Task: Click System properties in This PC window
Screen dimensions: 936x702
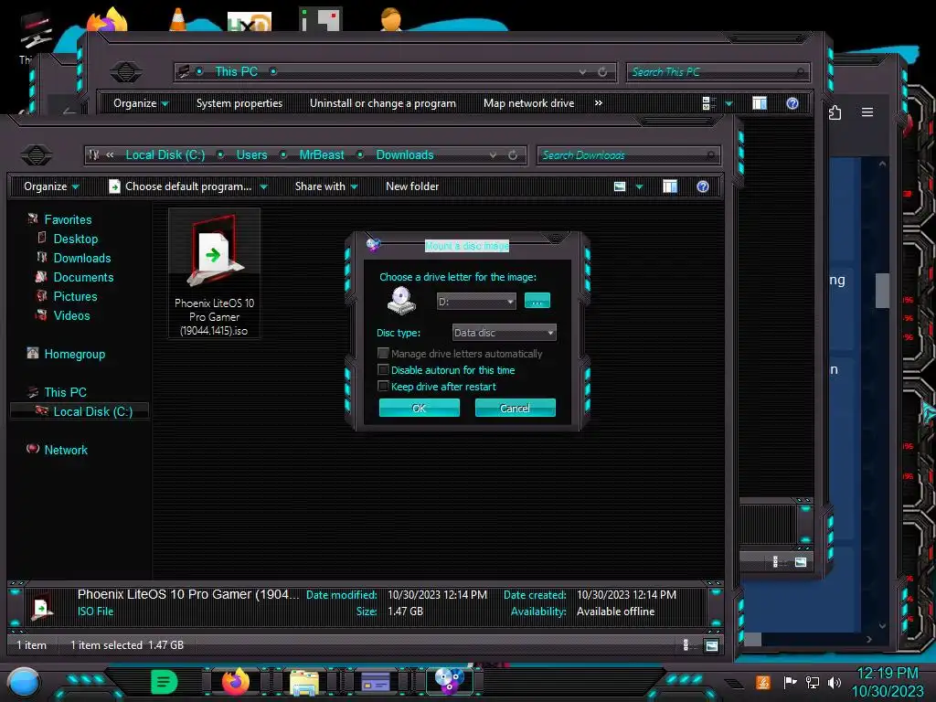Action: 239,103
